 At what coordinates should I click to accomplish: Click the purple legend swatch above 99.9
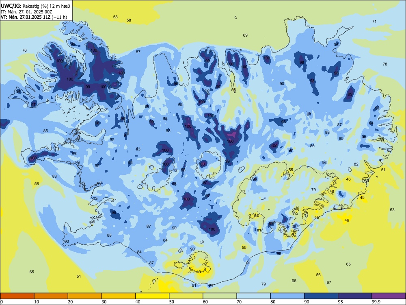(x=389, y=296)
